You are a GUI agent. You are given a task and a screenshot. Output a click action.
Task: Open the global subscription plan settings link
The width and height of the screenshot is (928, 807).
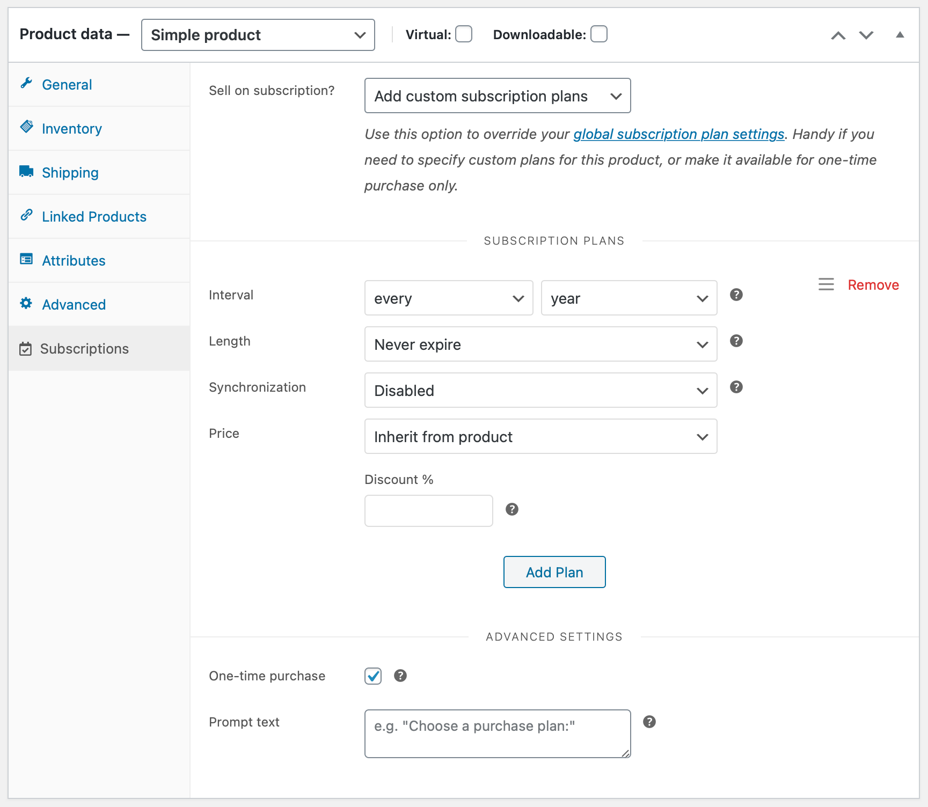click(678, 134)
